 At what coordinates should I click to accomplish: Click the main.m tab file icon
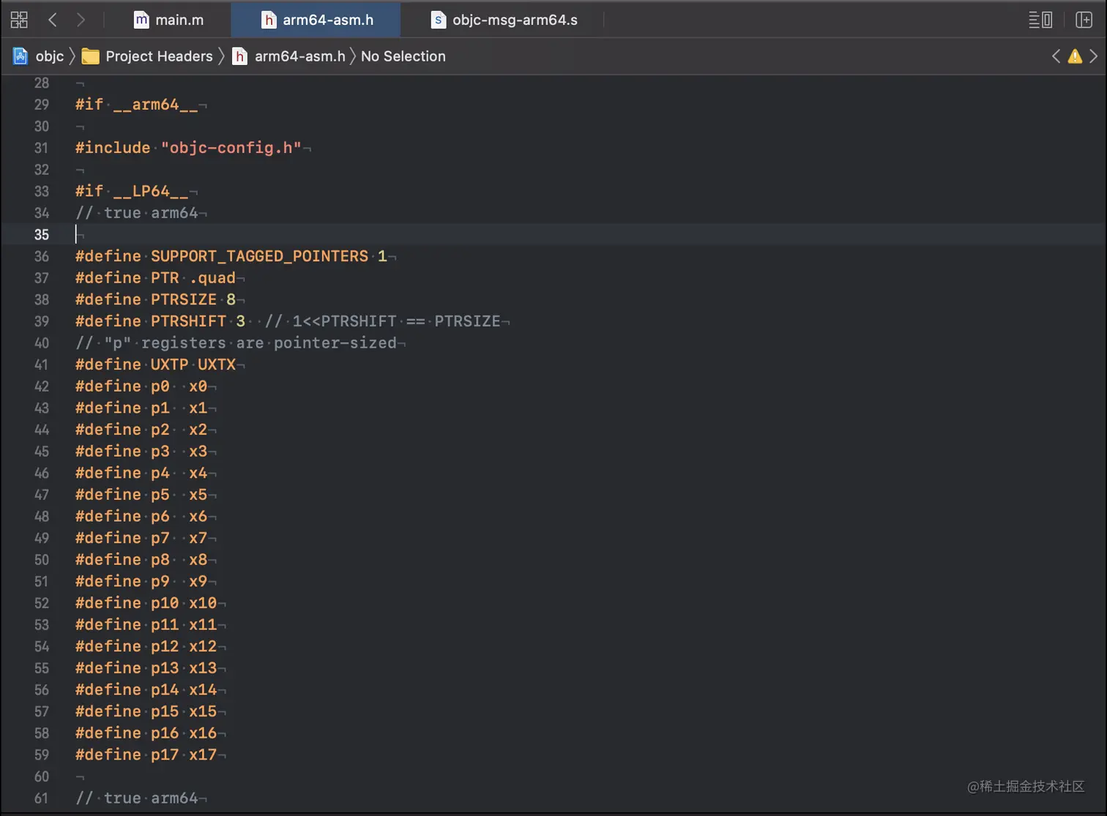click(x=141, y=20)
